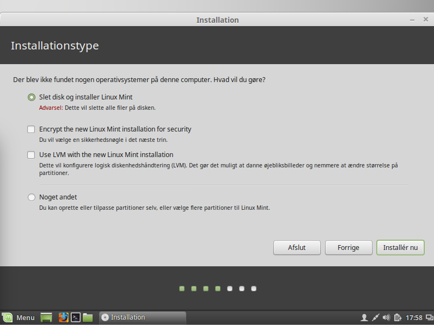Open the battery power tray icon
Image resolution: width=434 pixels, height=325 pixels.
[398, 317]
